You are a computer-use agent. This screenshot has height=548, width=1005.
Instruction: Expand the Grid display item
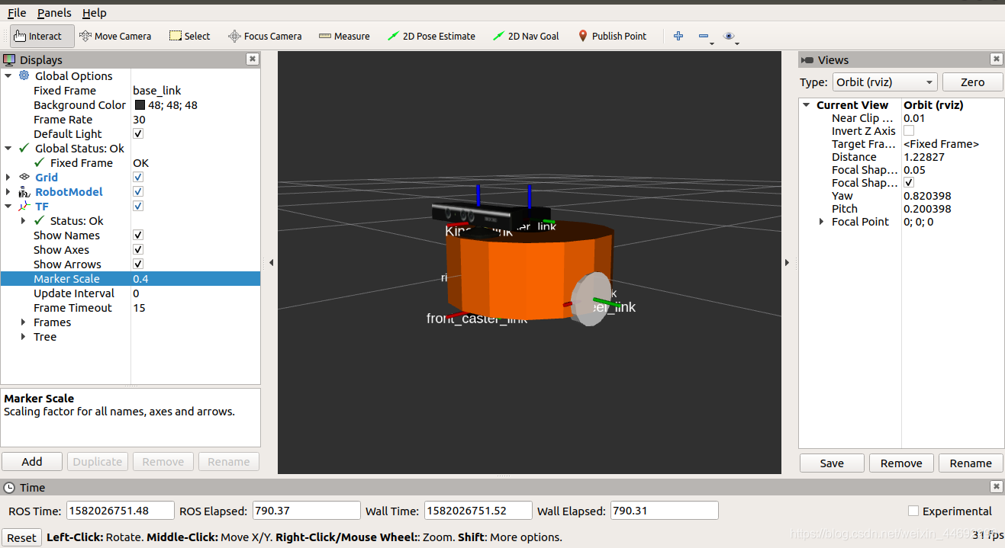click(x=8, y=178)
